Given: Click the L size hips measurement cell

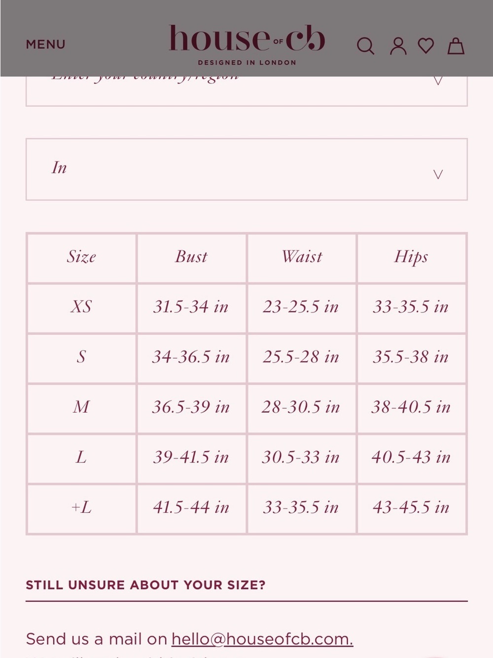Looking at the screenshot, I should (411, 458).
